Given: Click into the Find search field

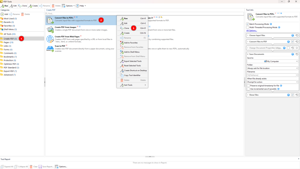Looking at the screenshot, I should click(x=145, y=13).
